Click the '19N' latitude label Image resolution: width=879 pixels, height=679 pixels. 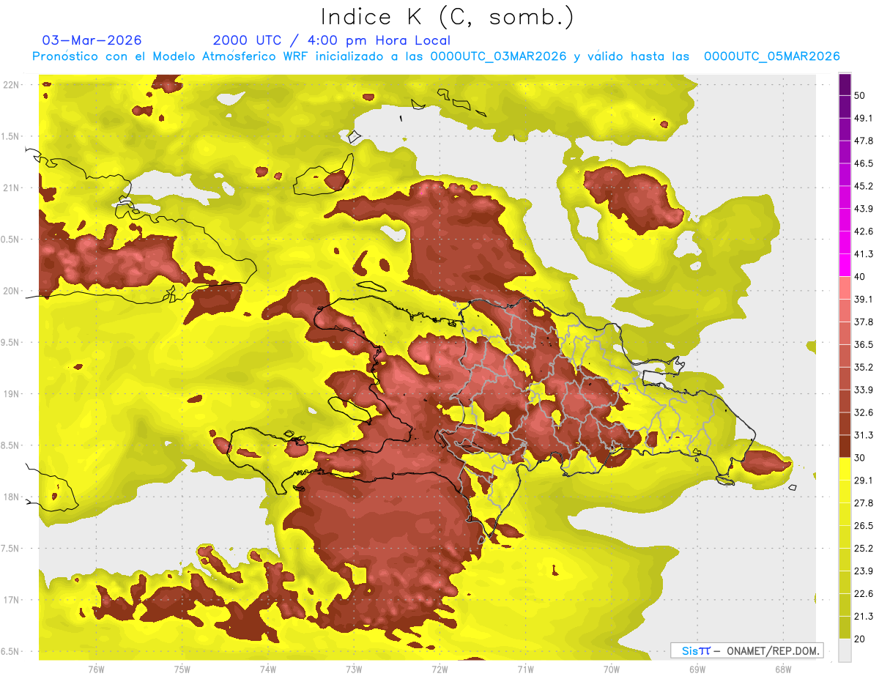tap(12, 394)
